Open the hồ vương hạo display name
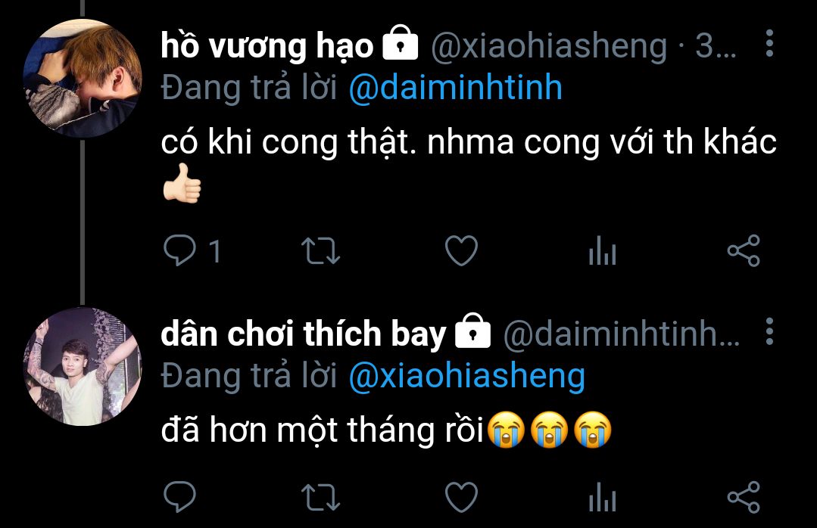 (267, 46)
